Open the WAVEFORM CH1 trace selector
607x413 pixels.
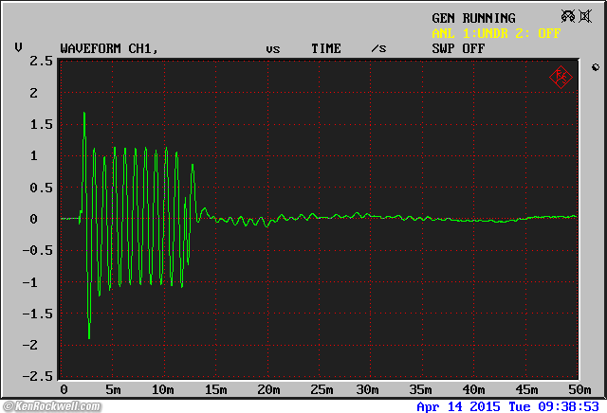108,47
